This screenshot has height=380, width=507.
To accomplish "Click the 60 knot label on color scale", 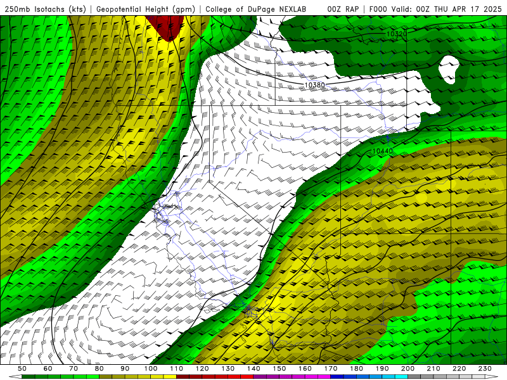I will (48, 369).
